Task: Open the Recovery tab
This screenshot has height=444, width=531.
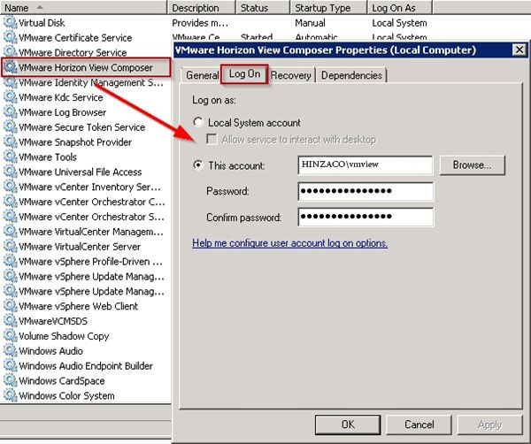Action: tap(290, 76)
